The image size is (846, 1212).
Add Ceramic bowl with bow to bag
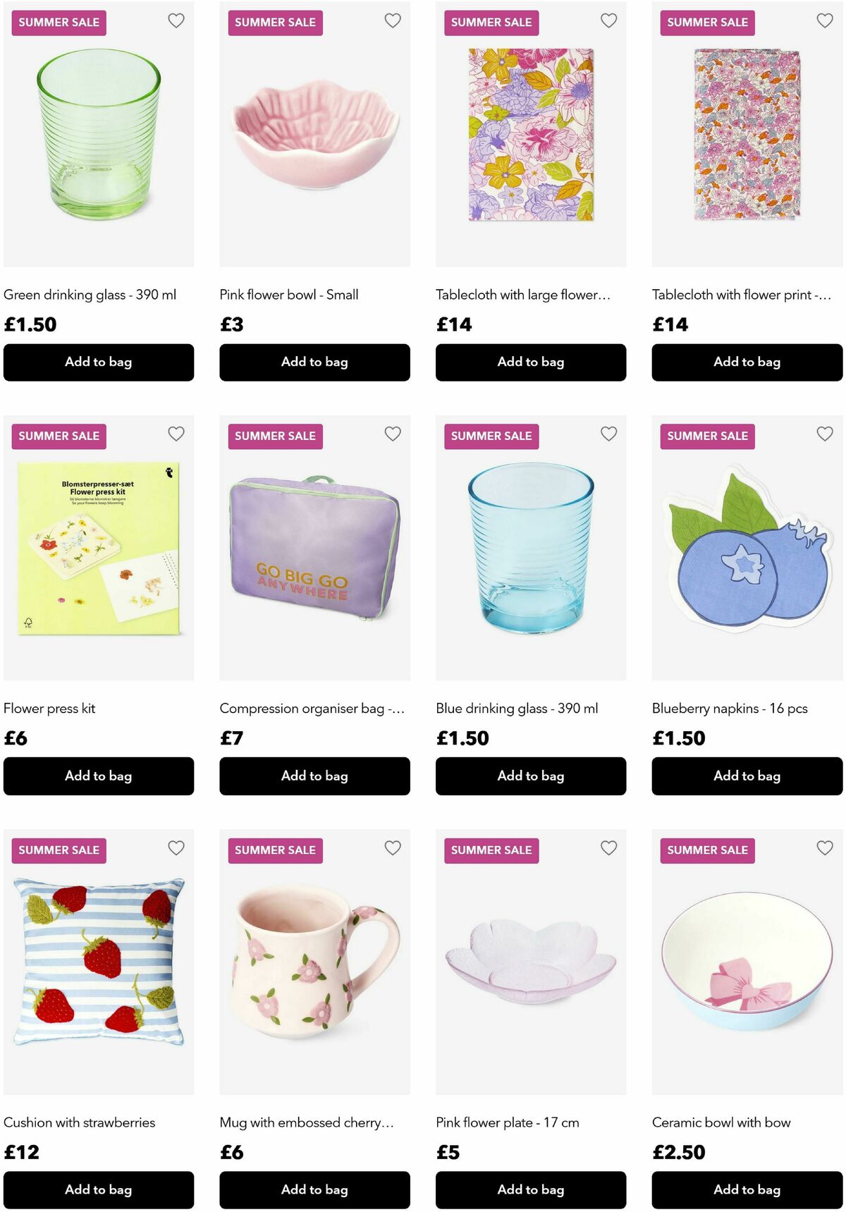747,1190
